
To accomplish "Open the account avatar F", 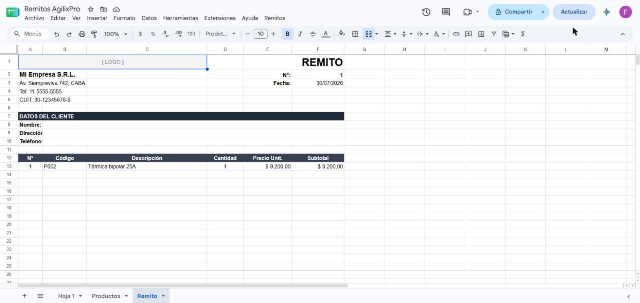I will 625,12.
